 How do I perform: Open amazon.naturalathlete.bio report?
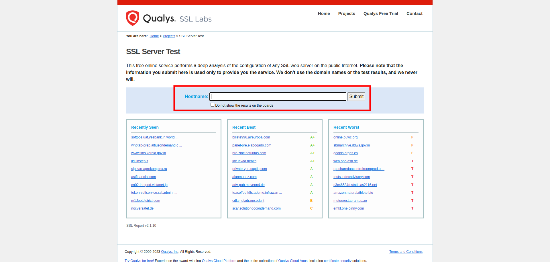(x=353, y=193)
